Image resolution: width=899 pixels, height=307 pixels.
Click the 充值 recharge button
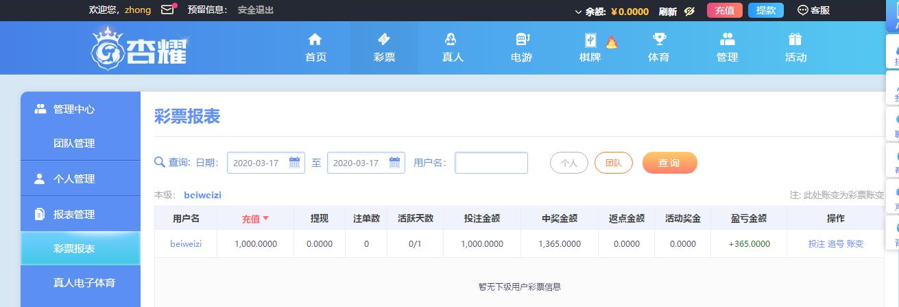(725, 10)
